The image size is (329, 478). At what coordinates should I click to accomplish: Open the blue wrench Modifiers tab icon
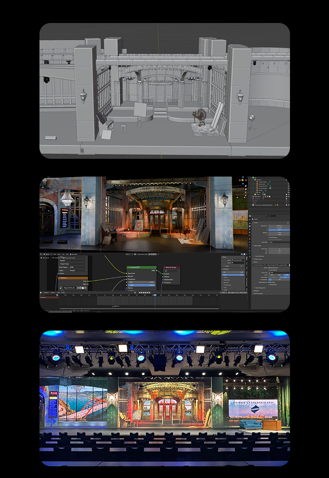point(250,242)
